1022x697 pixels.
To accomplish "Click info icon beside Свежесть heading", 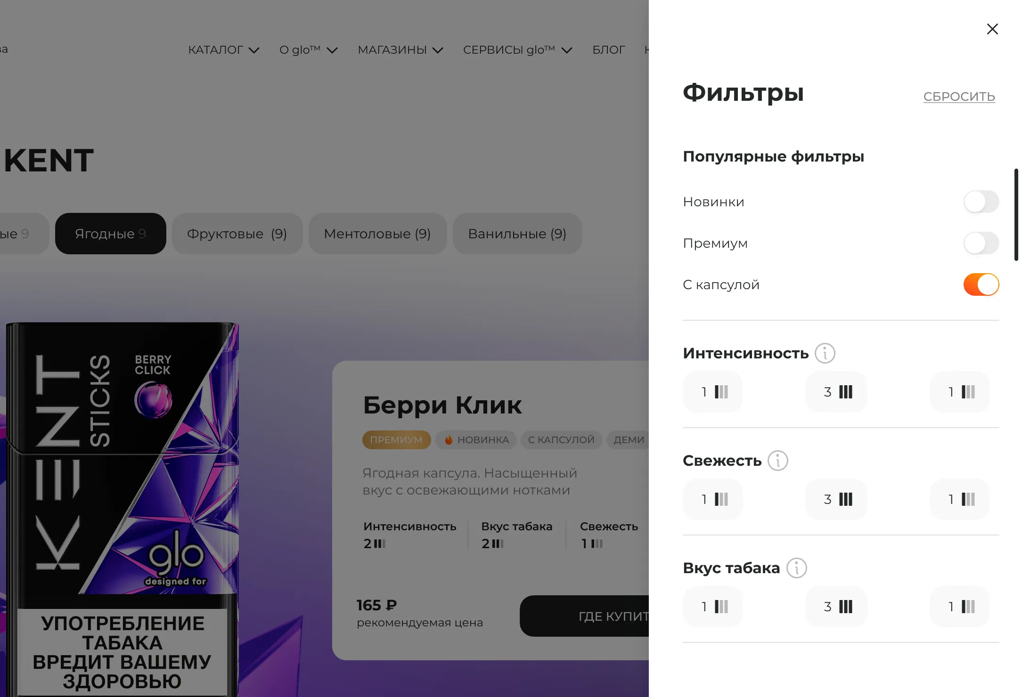I will pos(777,461).
